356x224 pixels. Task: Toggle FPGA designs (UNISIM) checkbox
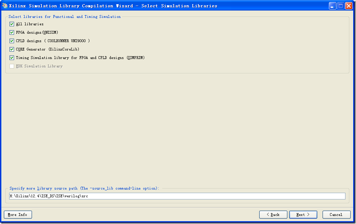pyautogui.click(x=12, y=32)
